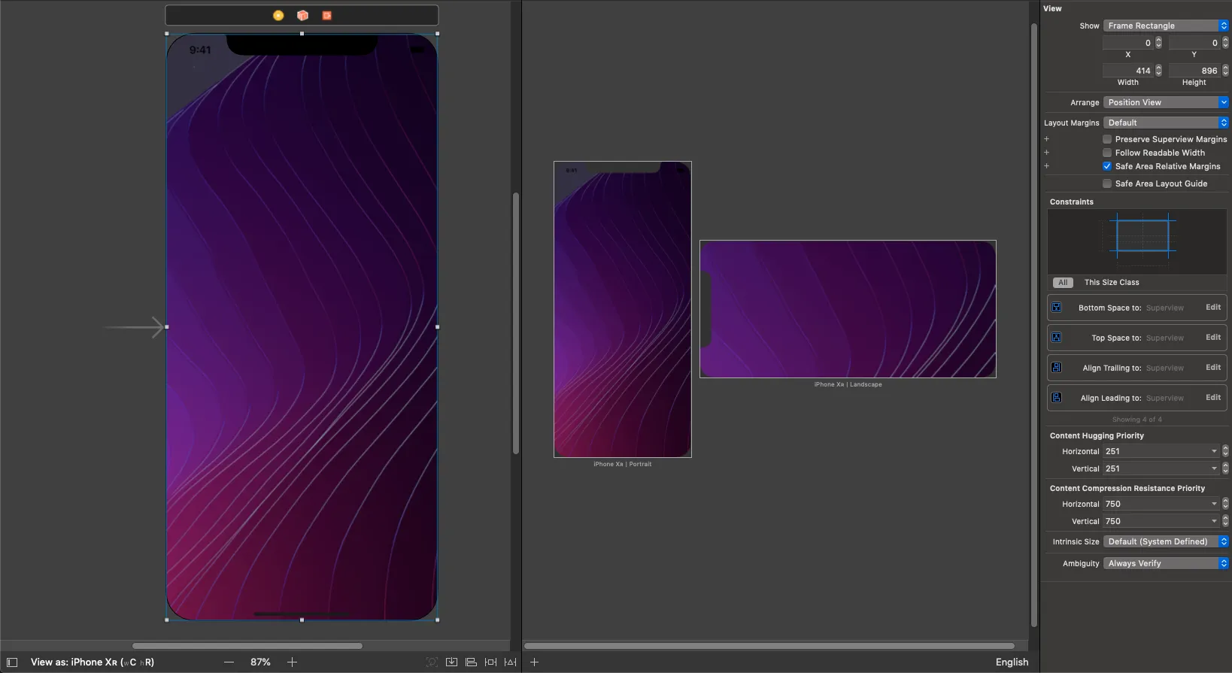Image resolution: width=1232 pixels, height=673 pixels.
Task: Open Content Hugging Vertical priority dropdown
Action: coord(1161,468)
